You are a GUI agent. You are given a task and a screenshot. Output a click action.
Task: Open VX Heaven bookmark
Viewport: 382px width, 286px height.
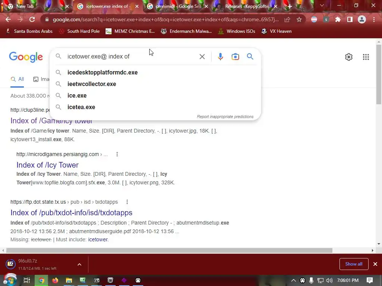pyautogui.click(x=277, y=31)
